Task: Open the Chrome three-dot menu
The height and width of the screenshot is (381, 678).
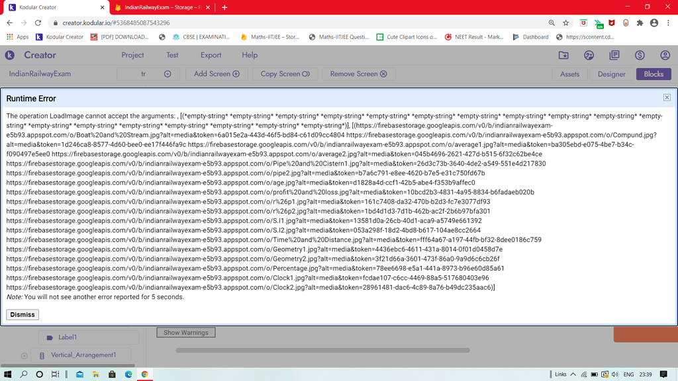Action: coord(668,22)
